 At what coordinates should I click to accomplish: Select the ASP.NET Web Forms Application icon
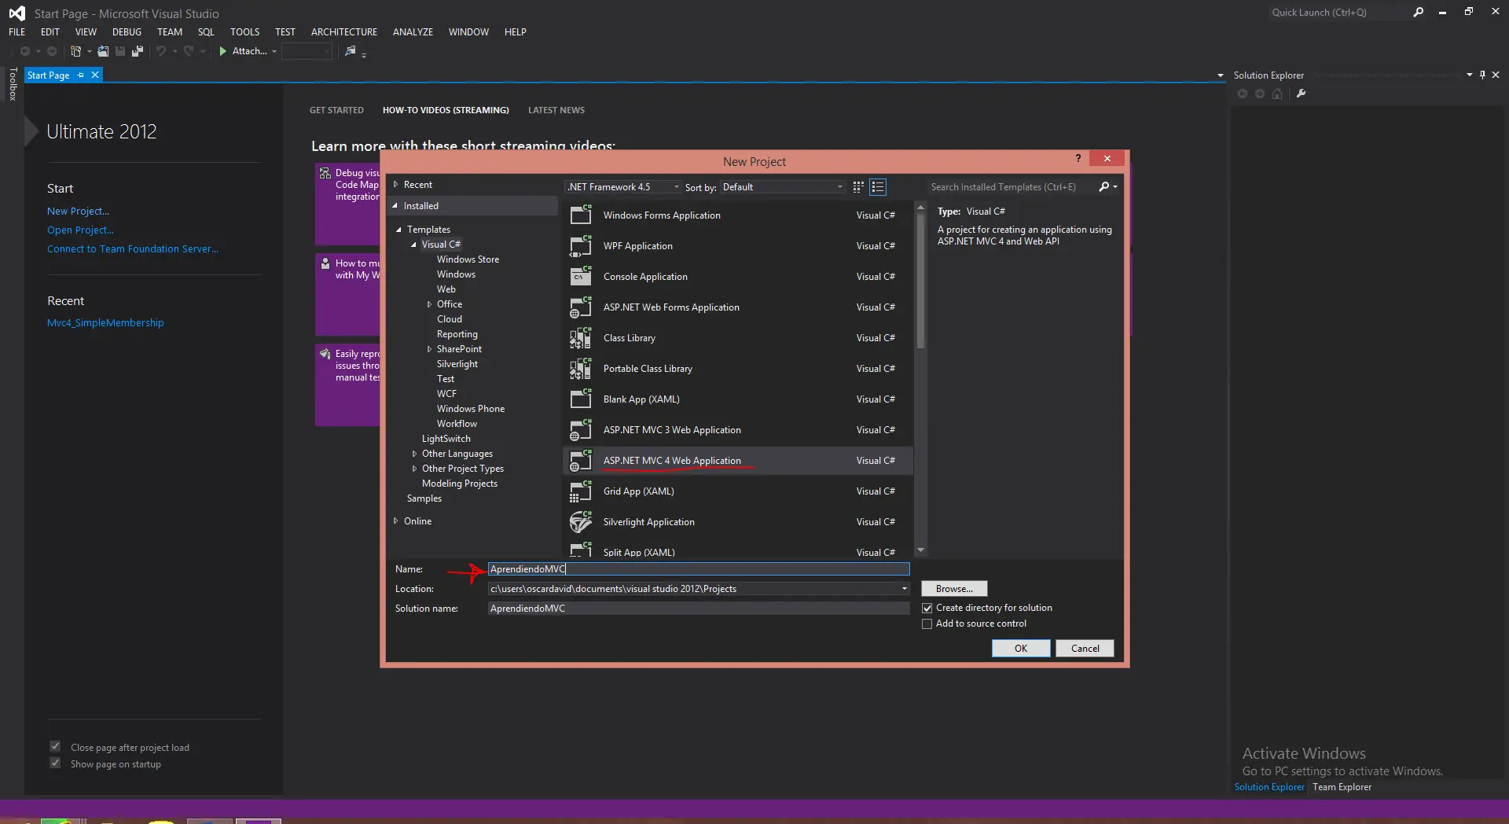pos(581,307)
